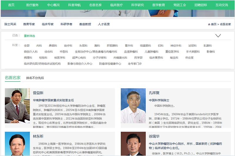Filter by 核医学科 department
The width and height of the screenshot is (235, 156).
60,58
